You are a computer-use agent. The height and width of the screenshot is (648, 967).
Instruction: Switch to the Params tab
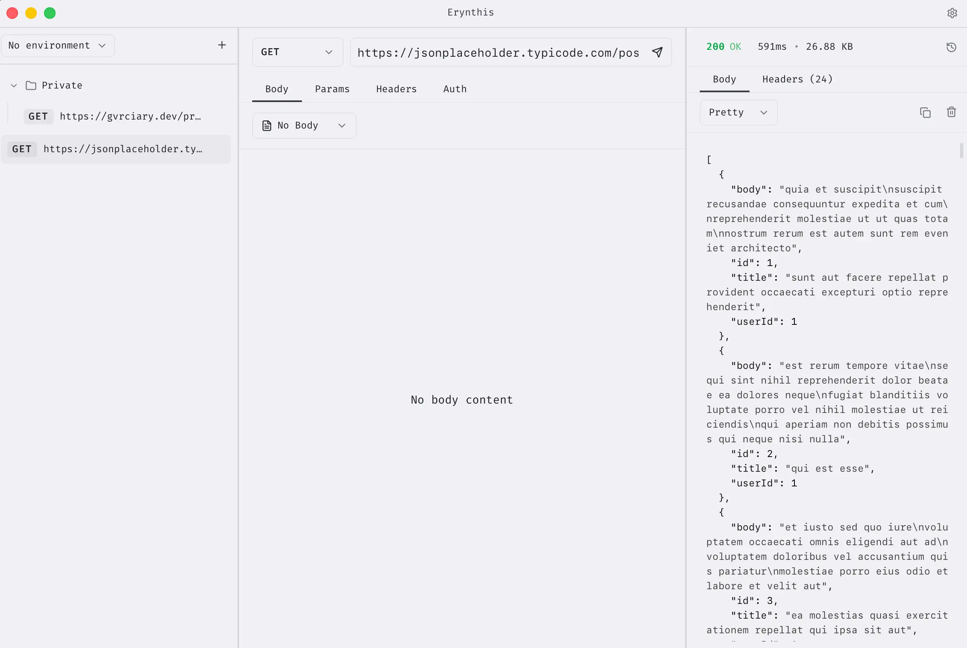(332, 89)
